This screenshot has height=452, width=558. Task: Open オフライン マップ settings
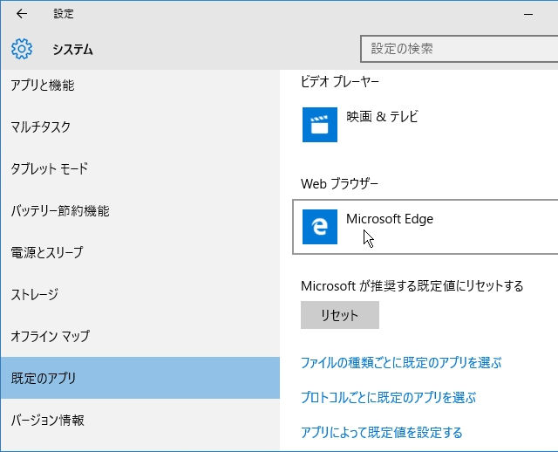tap(140, 336)
